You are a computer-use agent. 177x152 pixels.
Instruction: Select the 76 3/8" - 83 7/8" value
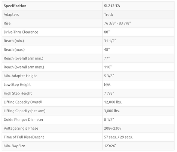click(118, 23)
